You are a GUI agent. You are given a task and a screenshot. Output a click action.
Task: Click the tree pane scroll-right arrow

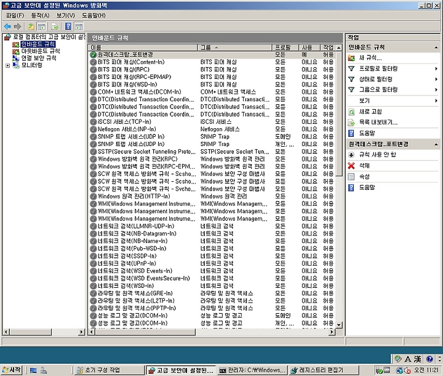82,332
